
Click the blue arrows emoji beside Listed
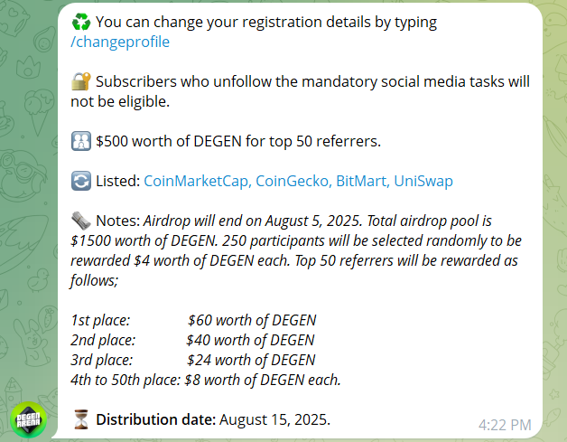point(80,181)
